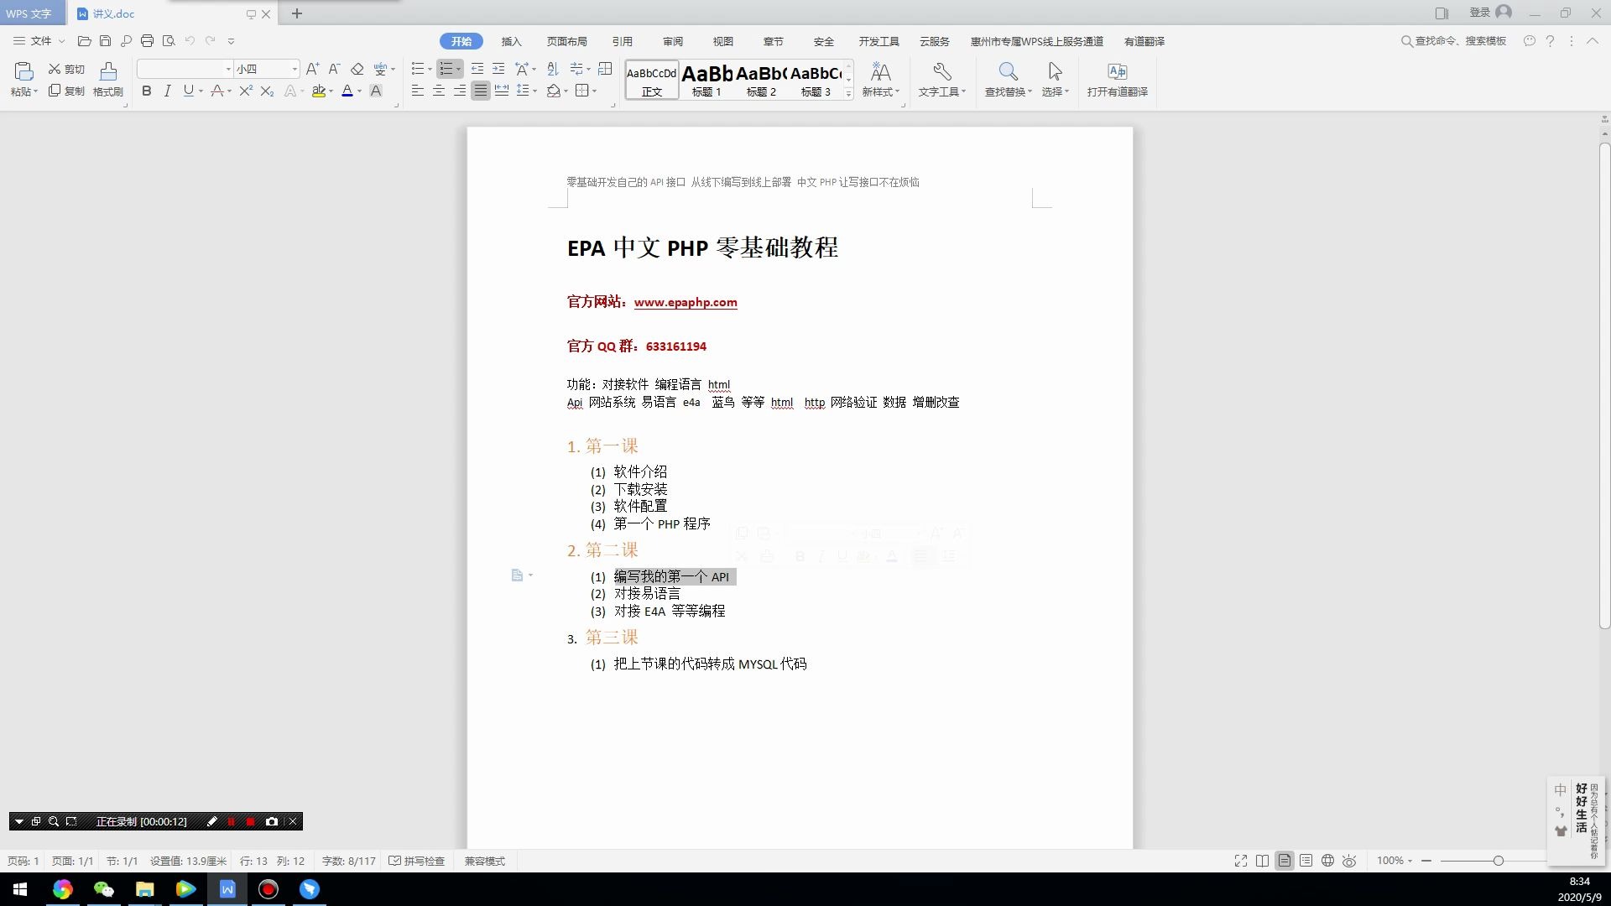Switch to reading layout view
Screen dimensions: 1611x906
coord(1263,861)
